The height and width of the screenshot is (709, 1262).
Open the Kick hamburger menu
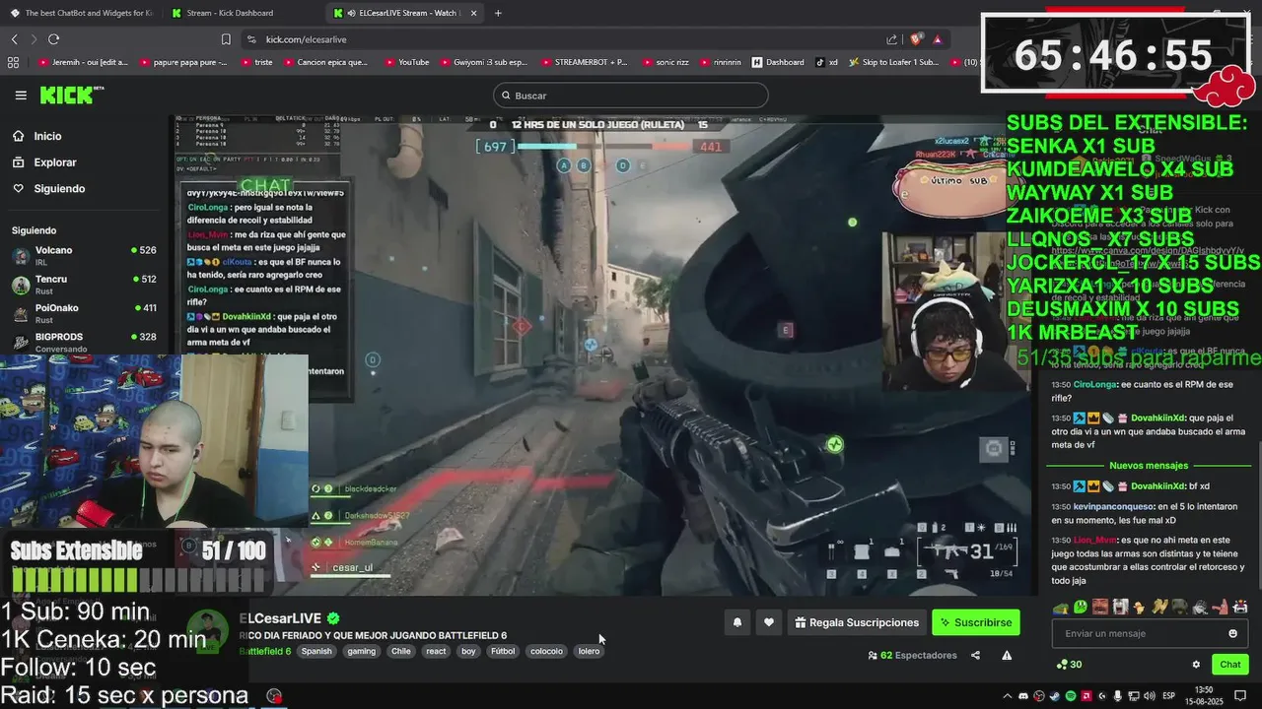21,96
